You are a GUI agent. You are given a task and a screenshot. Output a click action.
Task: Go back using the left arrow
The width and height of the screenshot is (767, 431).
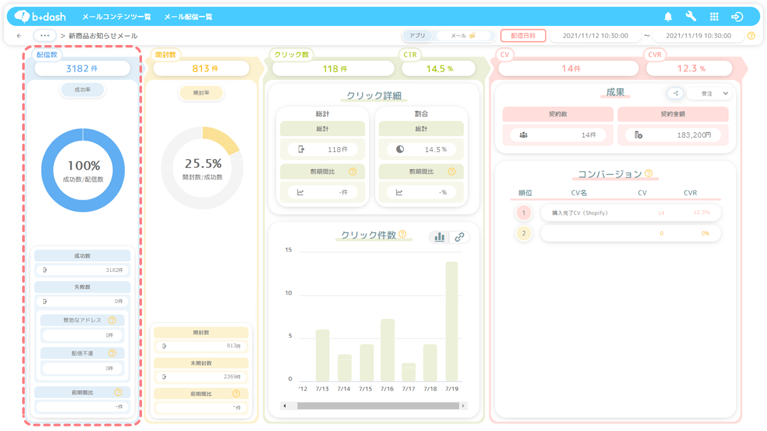click(x=20, y=36)
